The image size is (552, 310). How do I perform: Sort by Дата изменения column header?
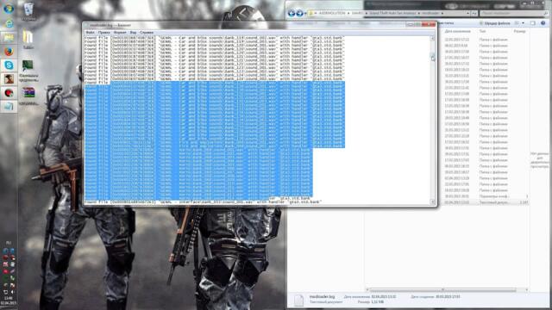[458, 31]
